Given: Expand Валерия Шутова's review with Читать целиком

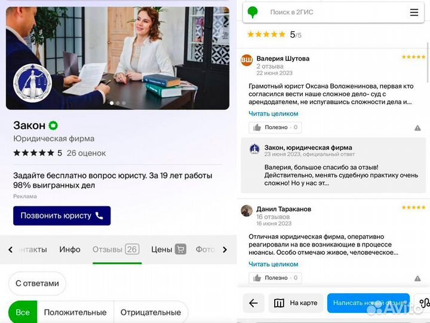Looking at the screenshot, I should point(274,114).
